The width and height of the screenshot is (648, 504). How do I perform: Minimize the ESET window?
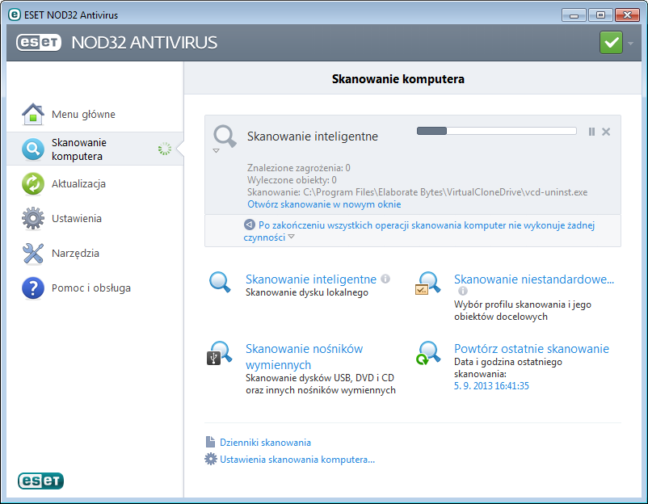click(574, 15)
